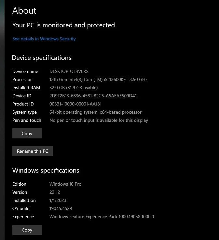
Task: Click the About page heading
Action: point(24,10)
